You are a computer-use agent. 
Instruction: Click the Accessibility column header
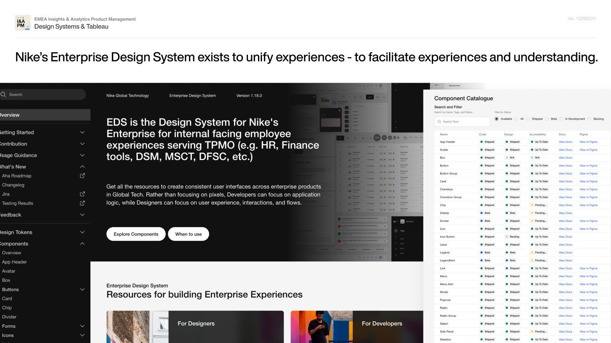point(538,135)
